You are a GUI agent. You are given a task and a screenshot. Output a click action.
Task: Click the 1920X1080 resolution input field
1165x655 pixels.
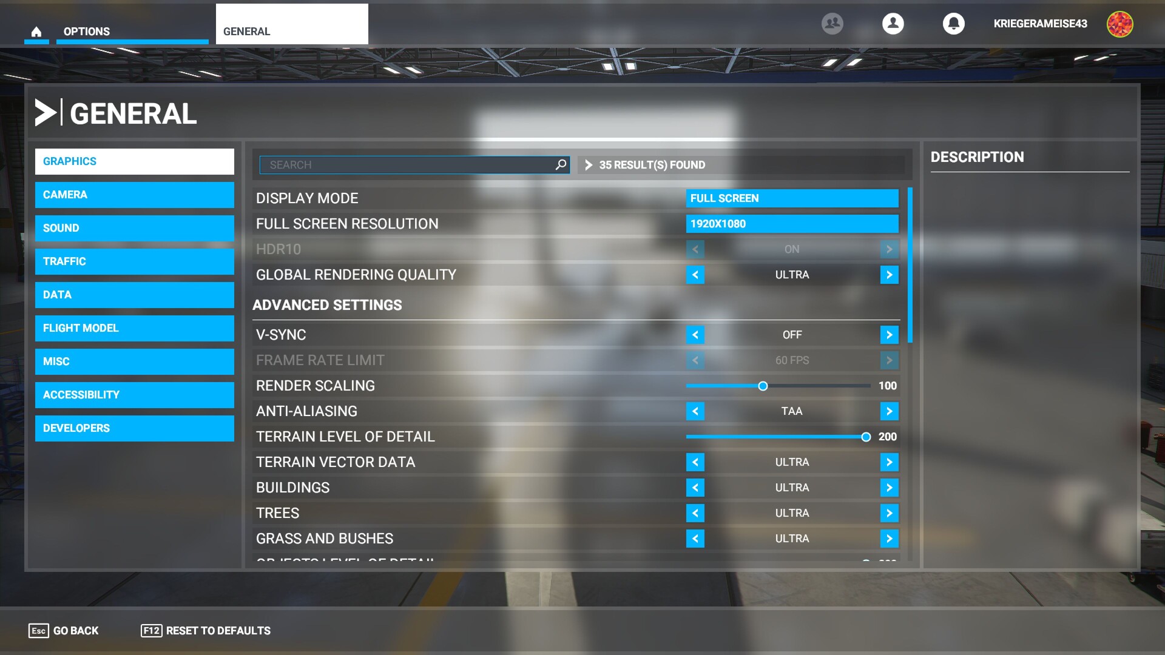[791, 223]
